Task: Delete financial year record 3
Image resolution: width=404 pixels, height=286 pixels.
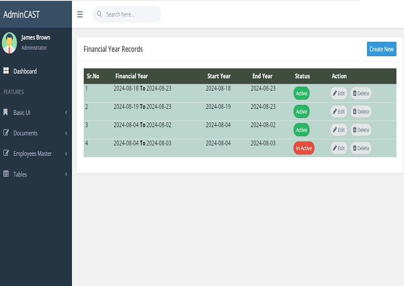Action: [361, 130]
